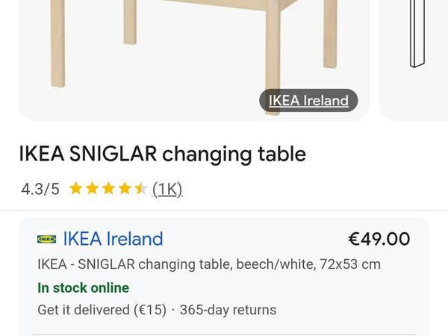The image size is (448, 336).
Task: Tap the In stock online status
Action: tap(83, 287)
